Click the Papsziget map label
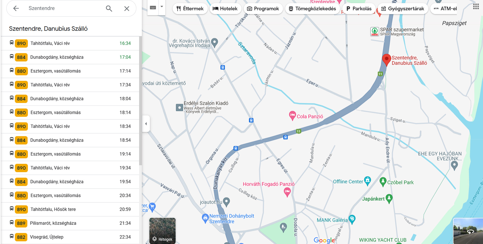Screen dimensions: 483x244 (x=454, y=23)
